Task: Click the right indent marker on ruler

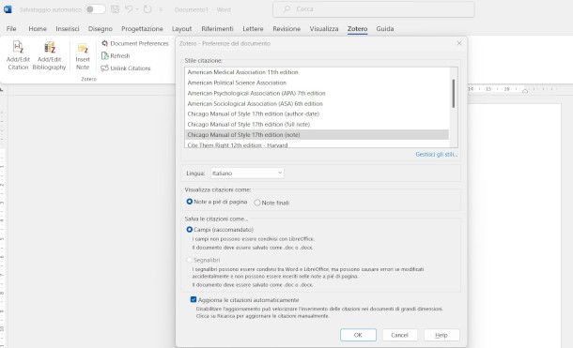Action: point(525,91)
